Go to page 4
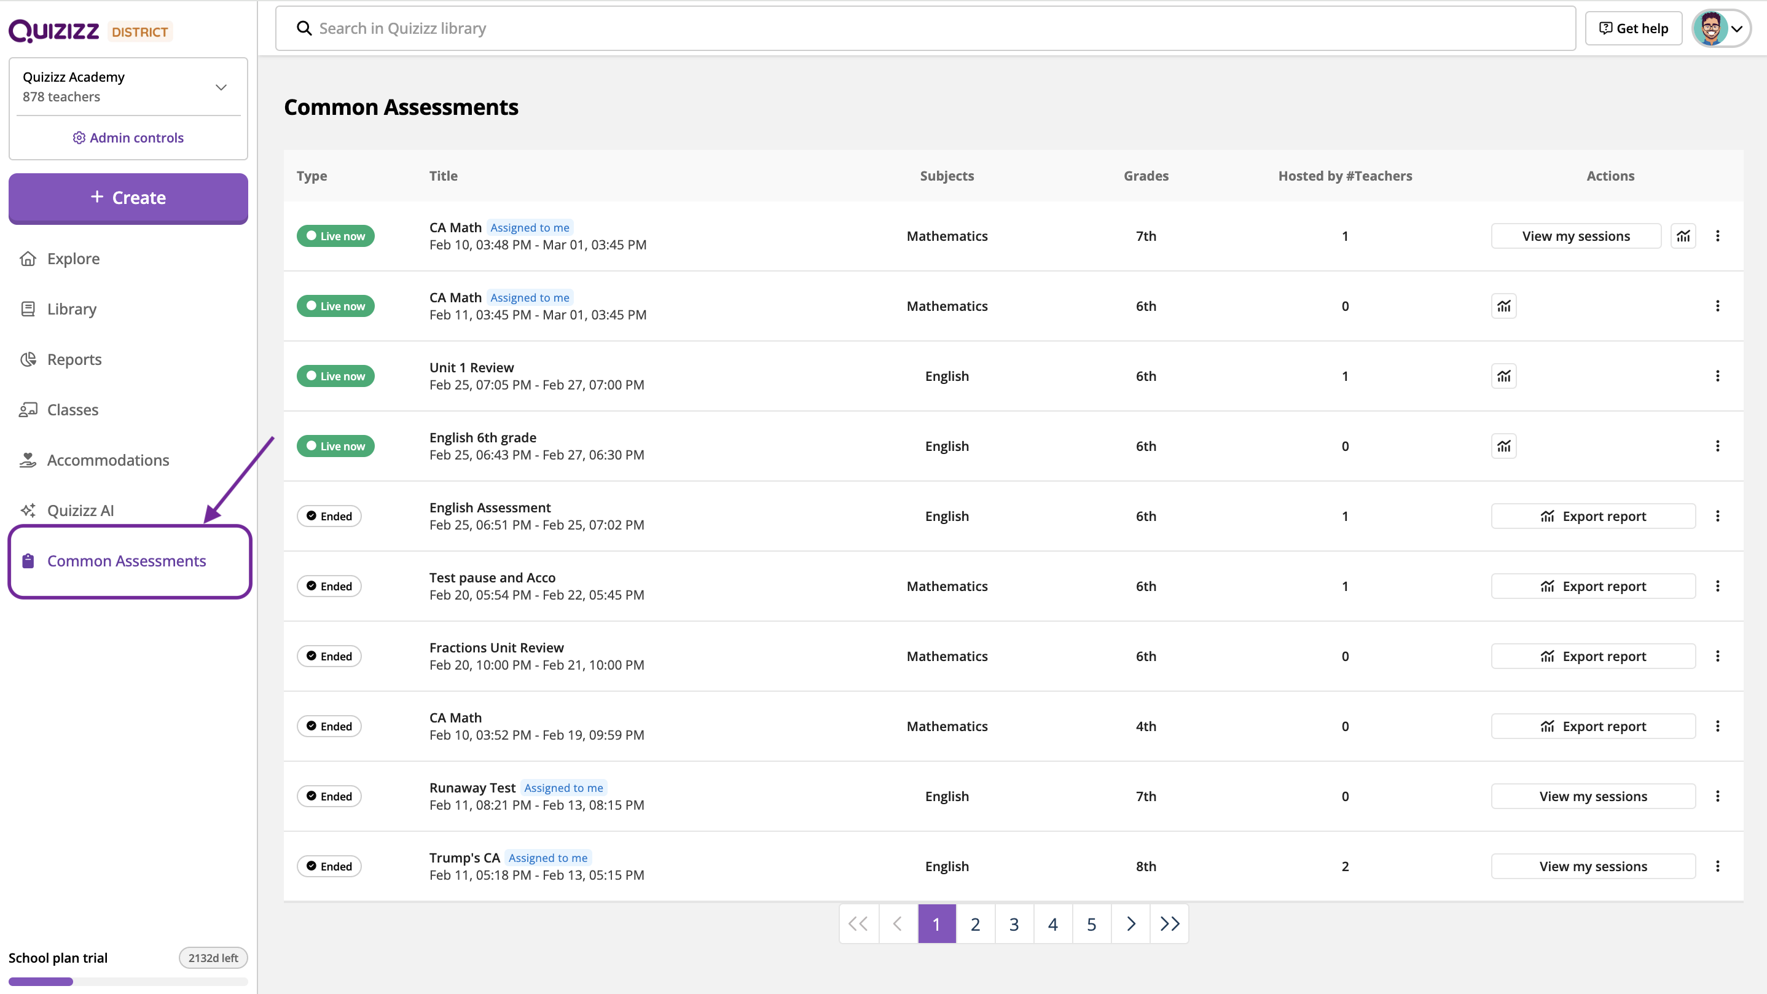Viewport: 1767px width, 994px height. coord(1053,924)
